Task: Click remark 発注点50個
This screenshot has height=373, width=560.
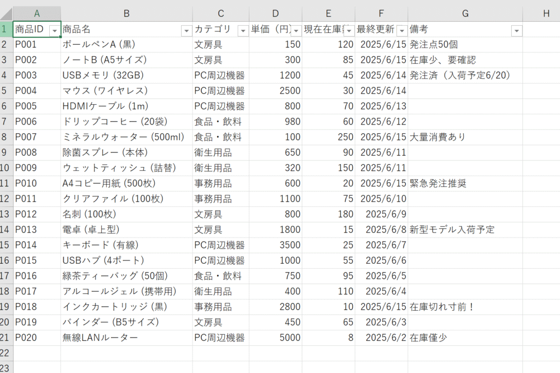Action: click(x=465, y=45)
